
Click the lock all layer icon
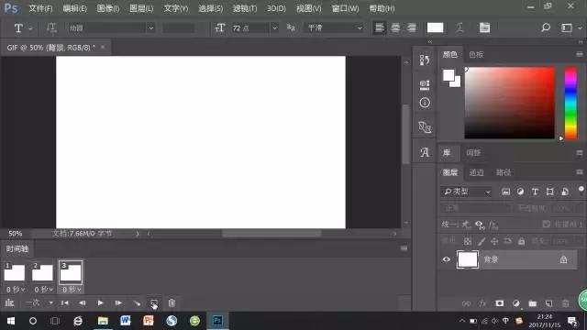pyautogui.click(x=522, y=241)
